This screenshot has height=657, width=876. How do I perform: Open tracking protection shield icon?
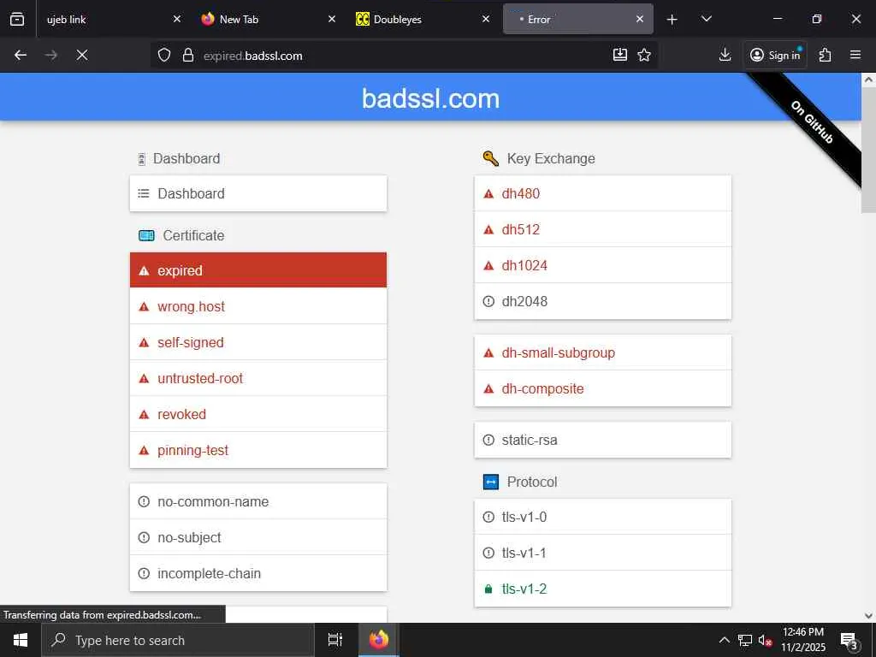click(163, 56)
